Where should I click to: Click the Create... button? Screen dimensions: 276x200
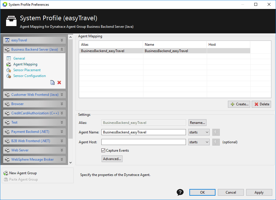click(239, 104)
